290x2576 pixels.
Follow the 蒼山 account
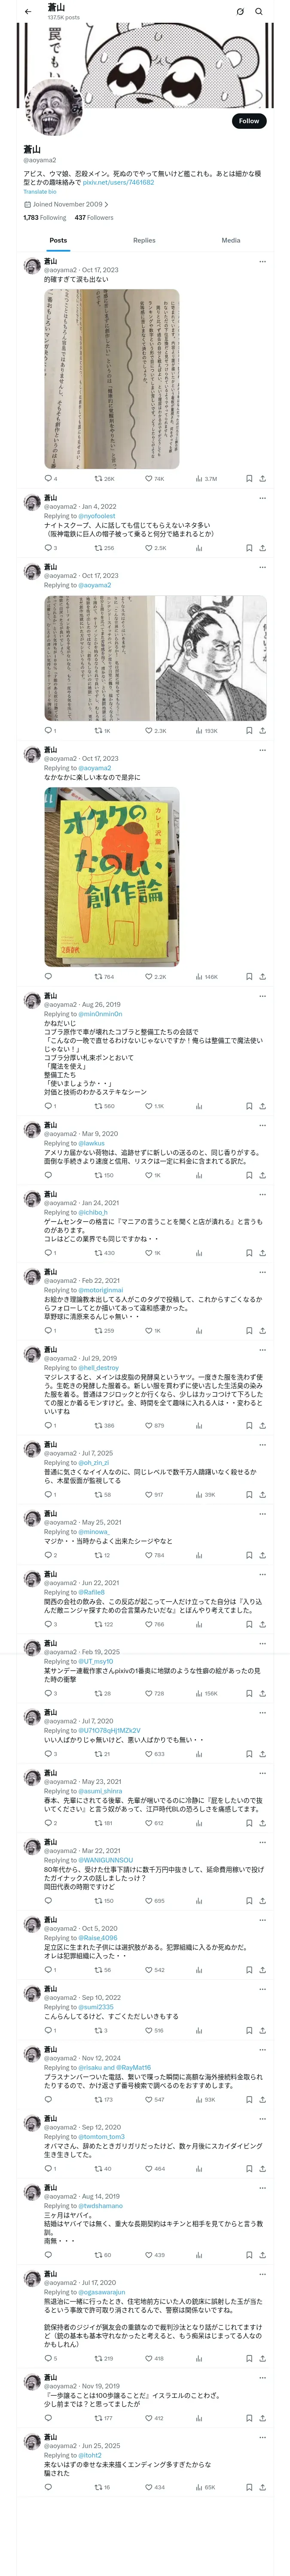248,121
